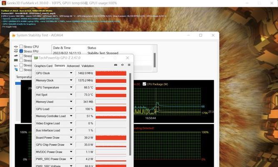The width and height of the screenshot is (278, 167).
Task: Click the GPU Clock red history graph
Action: [111, 73]
